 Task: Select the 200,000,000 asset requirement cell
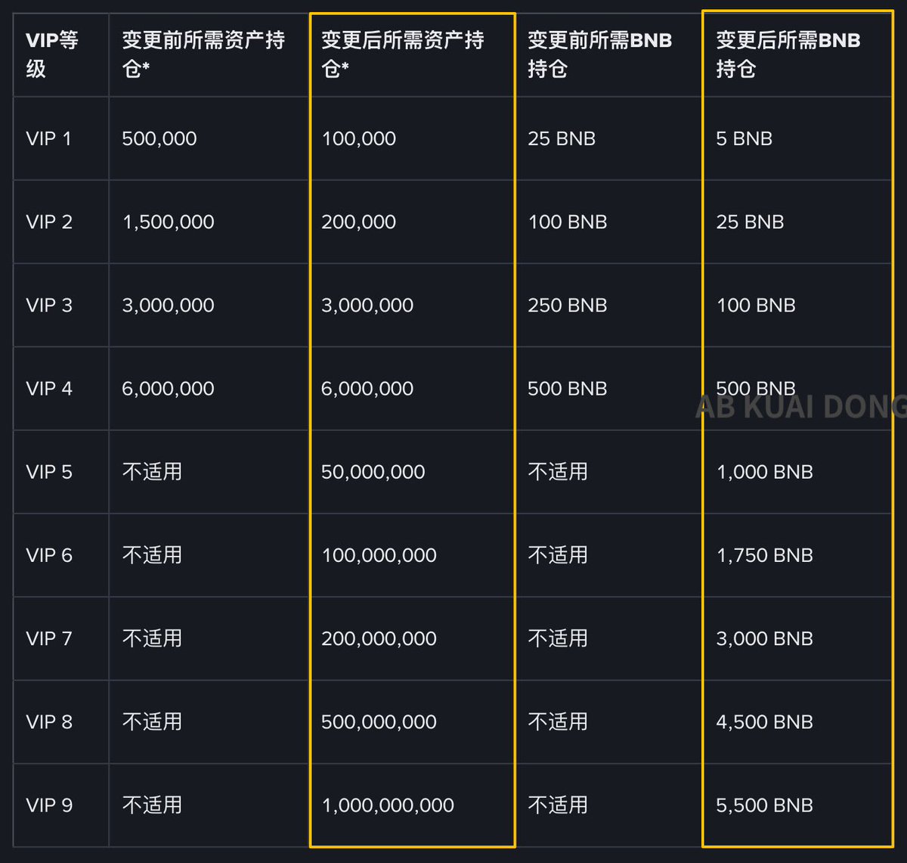[x=379, y=639]
